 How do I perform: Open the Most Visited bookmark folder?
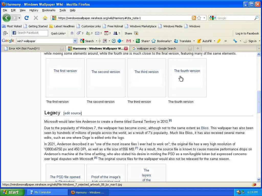pos(12,26)
